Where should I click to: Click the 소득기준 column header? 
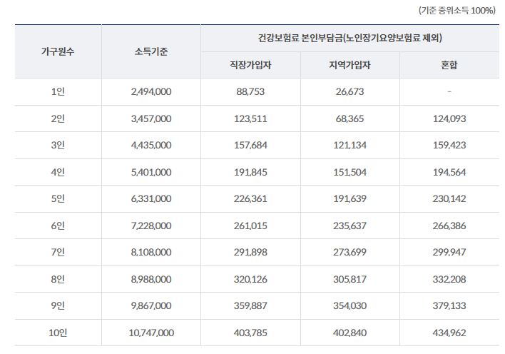pos(151,51)
